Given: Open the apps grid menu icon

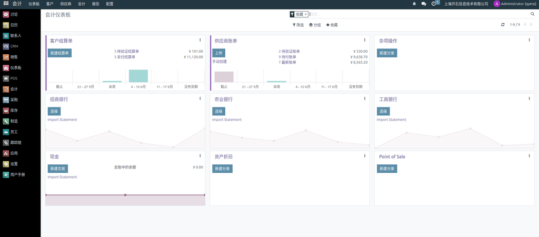Looking at the screenshot, I should [x=6, y=4].
